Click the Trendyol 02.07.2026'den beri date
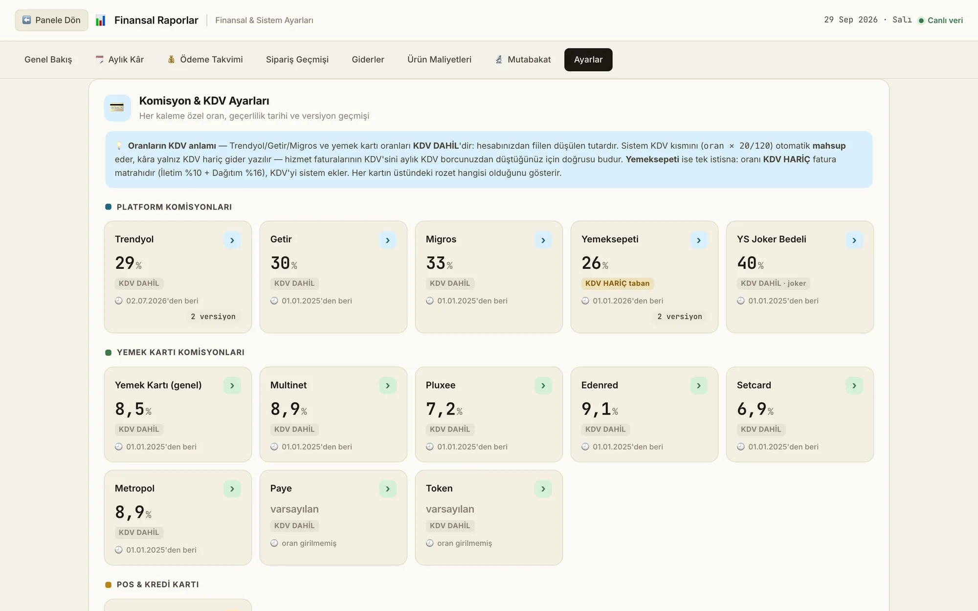978x611 pixels. click(162, 301)
